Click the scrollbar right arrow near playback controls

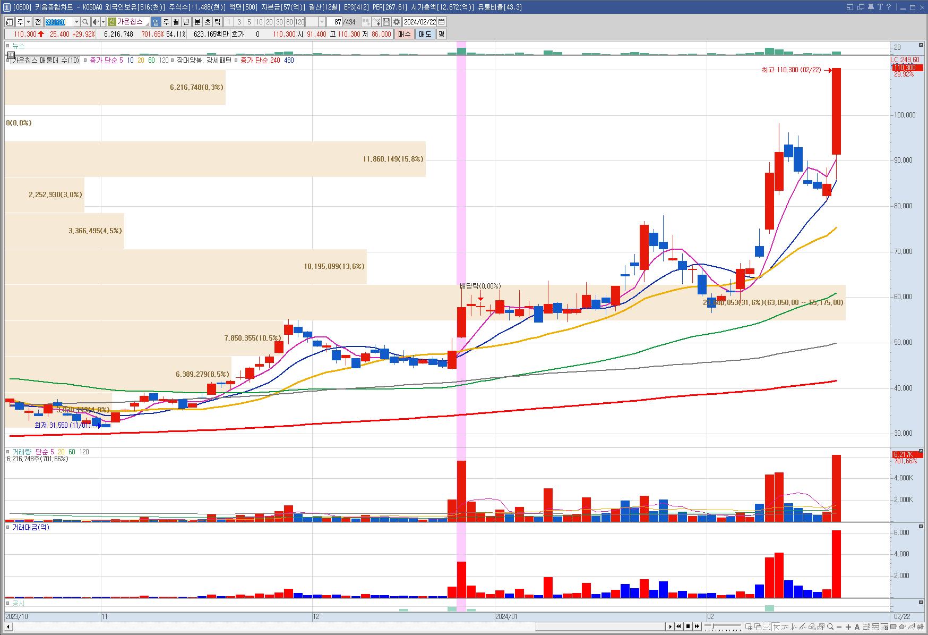[671, 626]
